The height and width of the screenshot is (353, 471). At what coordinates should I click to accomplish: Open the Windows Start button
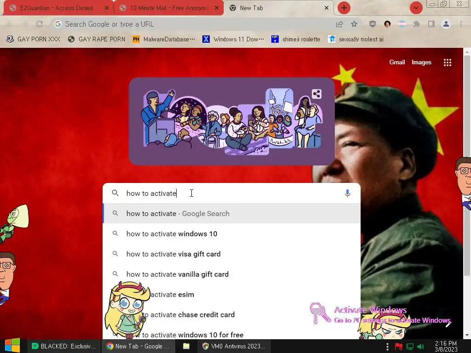tap(12, 346)
